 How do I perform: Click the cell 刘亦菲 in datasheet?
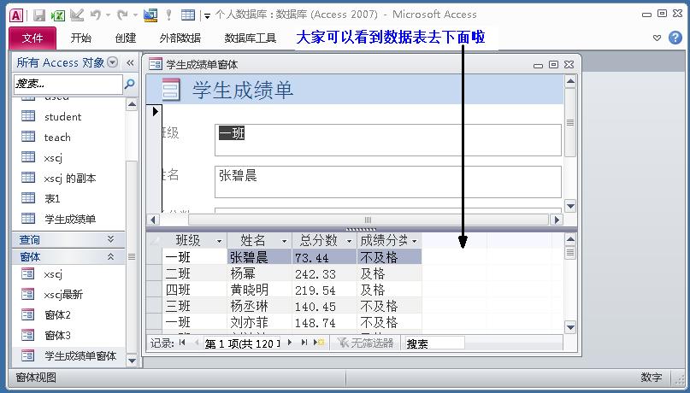(259, 322)
